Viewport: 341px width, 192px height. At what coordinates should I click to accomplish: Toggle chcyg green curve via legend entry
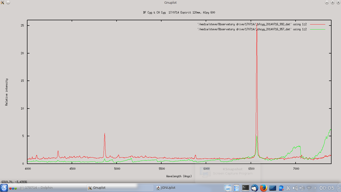252,29
